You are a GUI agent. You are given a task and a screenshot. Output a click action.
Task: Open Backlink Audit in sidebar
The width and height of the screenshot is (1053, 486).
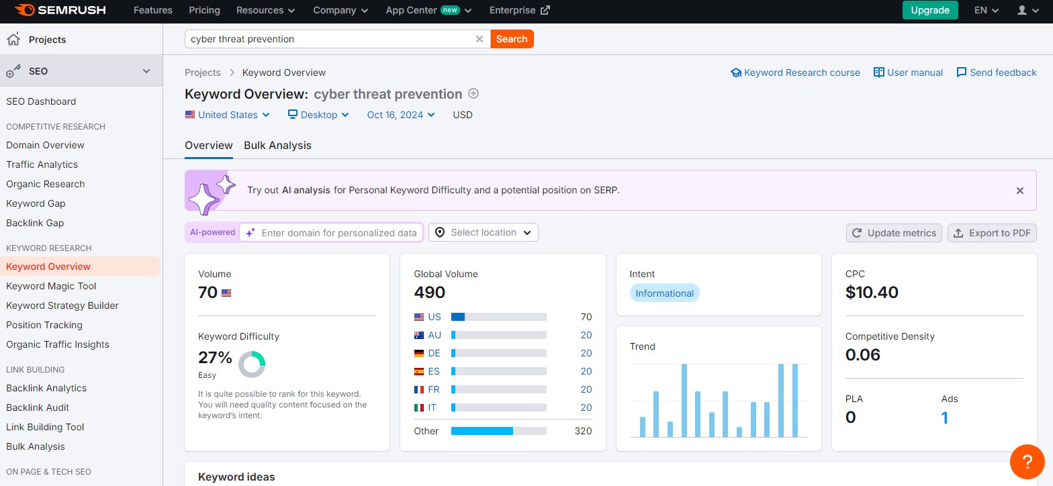[38, 407]
